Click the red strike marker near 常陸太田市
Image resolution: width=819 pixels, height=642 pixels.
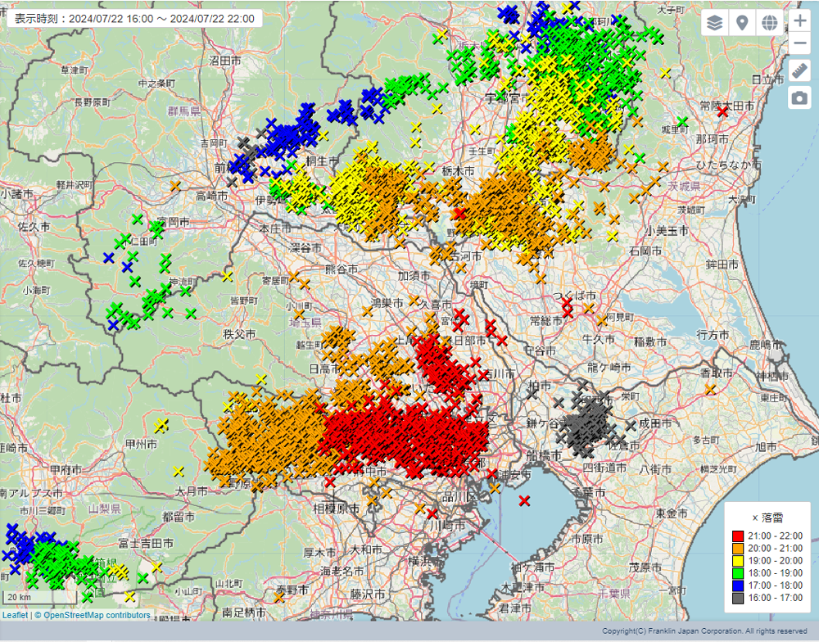722,111
